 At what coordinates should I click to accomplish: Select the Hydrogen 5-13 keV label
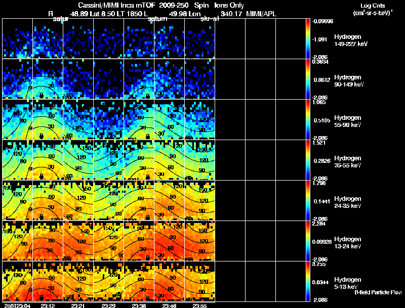[x=348, y=283]
